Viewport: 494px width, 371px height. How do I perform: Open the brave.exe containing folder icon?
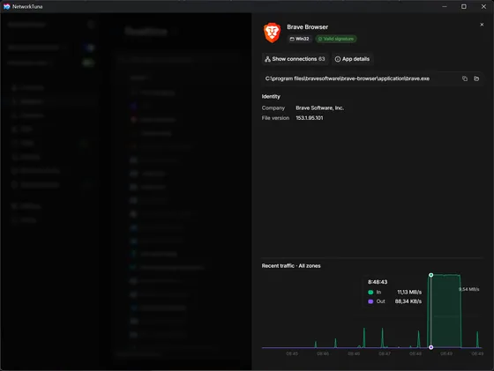point(476,78)
